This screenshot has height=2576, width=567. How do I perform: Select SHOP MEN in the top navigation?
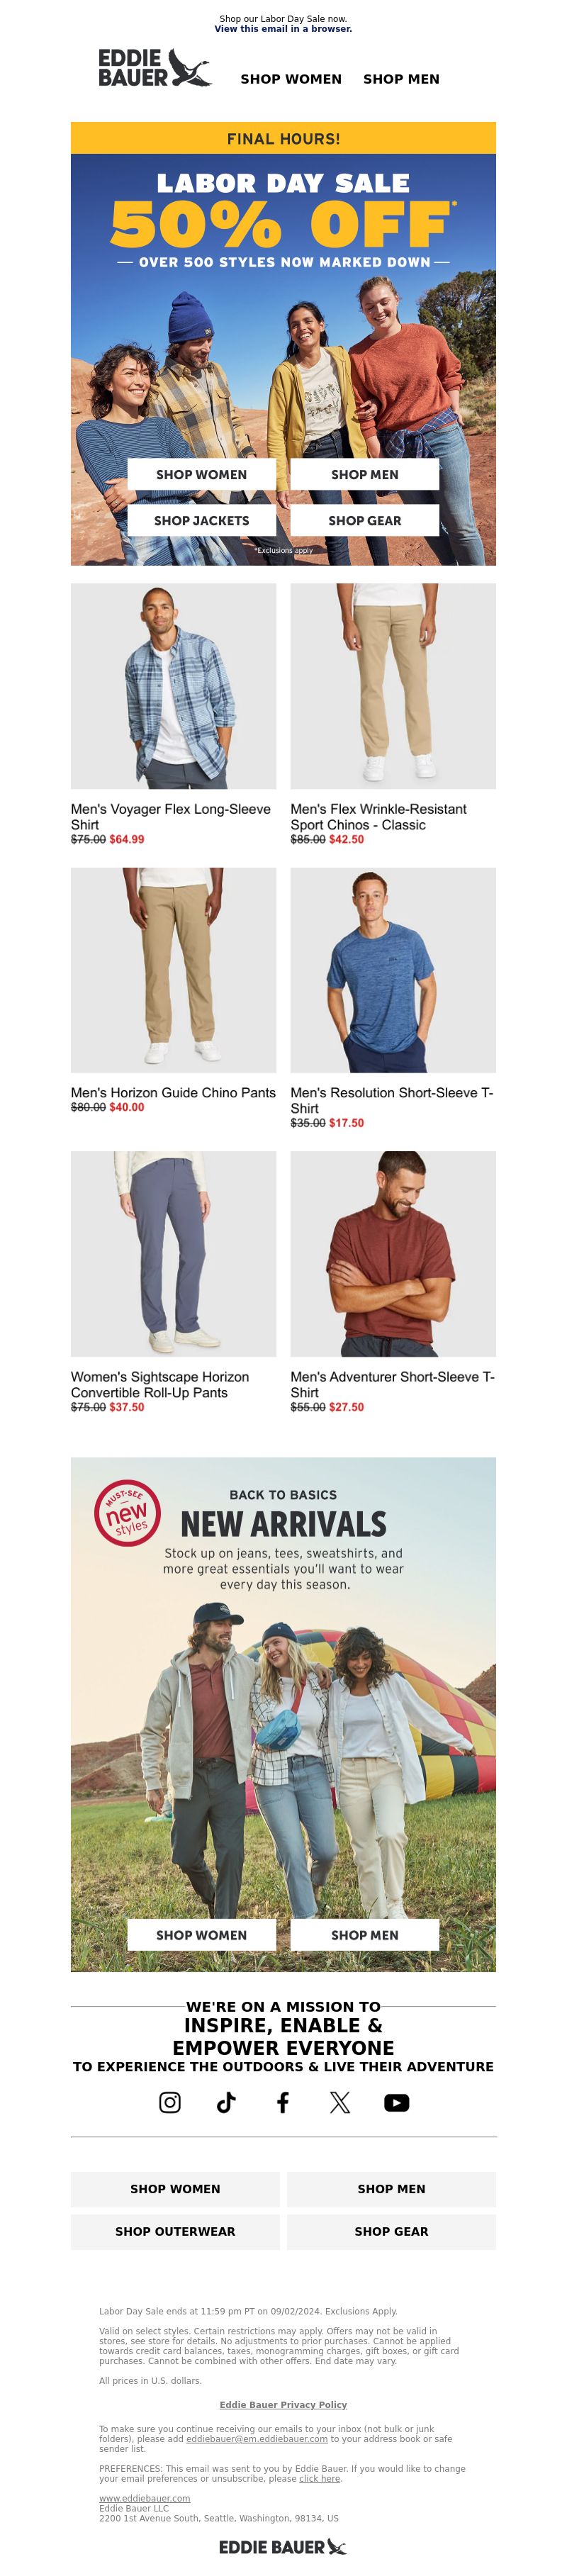coord(401,79)
